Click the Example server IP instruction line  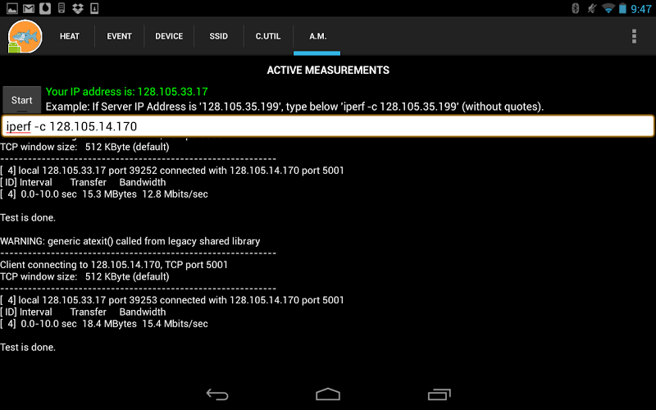click(x=294, y=107)
